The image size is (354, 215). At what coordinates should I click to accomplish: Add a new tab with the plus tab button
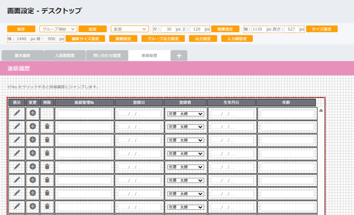tap(179, 55)
